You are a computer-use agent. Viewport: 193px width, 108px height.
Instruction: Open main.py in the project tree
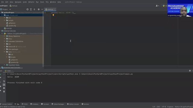[x=8, y=28]
